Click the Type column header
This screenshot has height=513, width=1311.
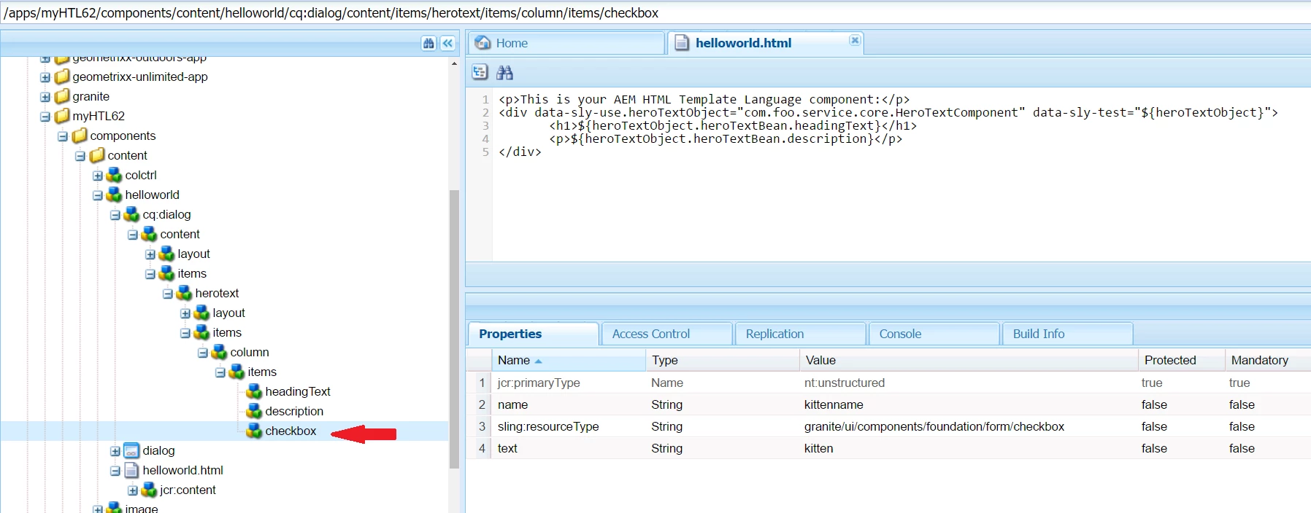click(722, 360)
